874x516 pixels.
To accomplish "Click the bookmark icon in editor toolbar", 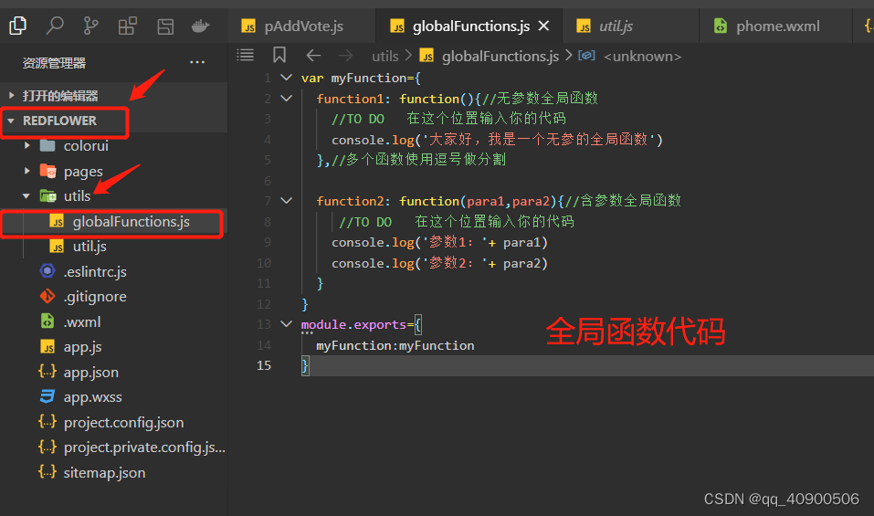I will click(x=279, y=56).
